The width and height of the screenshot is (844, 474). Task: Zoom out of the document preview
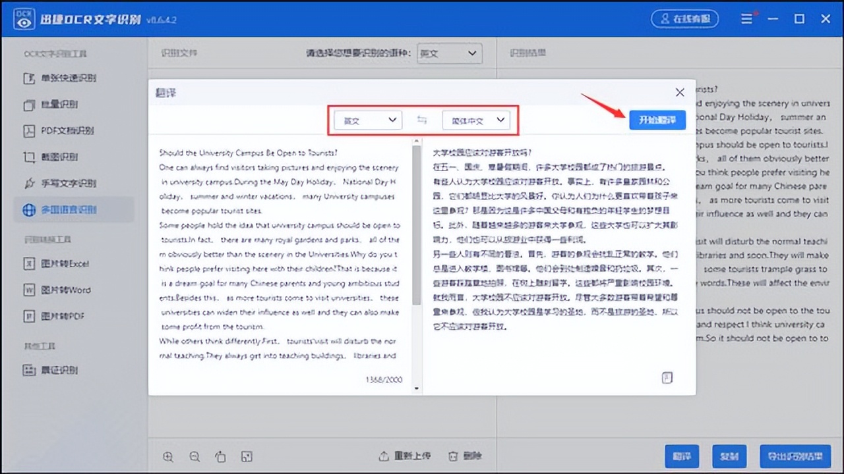(195, 456)
